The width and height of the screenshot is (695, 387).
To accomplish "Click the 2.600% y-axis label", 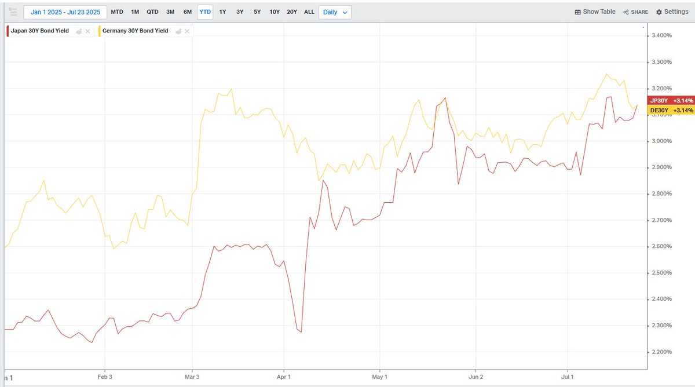I will pos(661,247).
